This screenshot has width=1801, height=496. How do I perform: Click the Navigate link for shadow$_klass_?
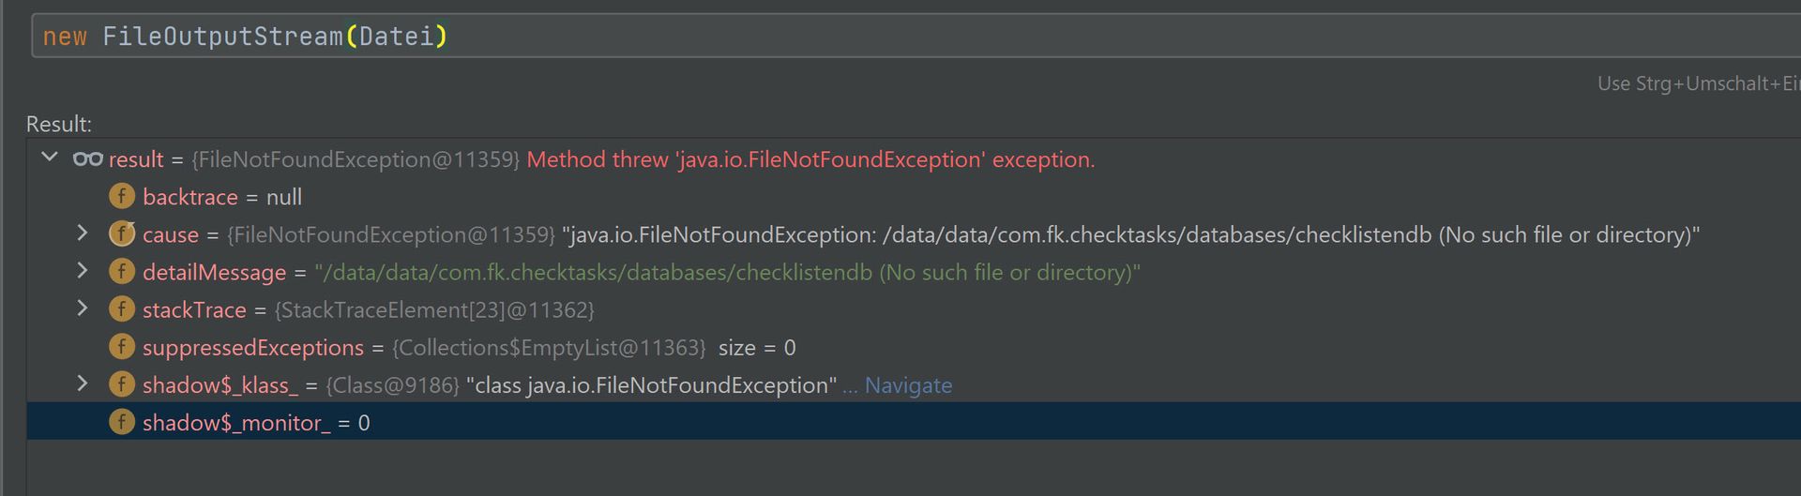tap(907, 385)
